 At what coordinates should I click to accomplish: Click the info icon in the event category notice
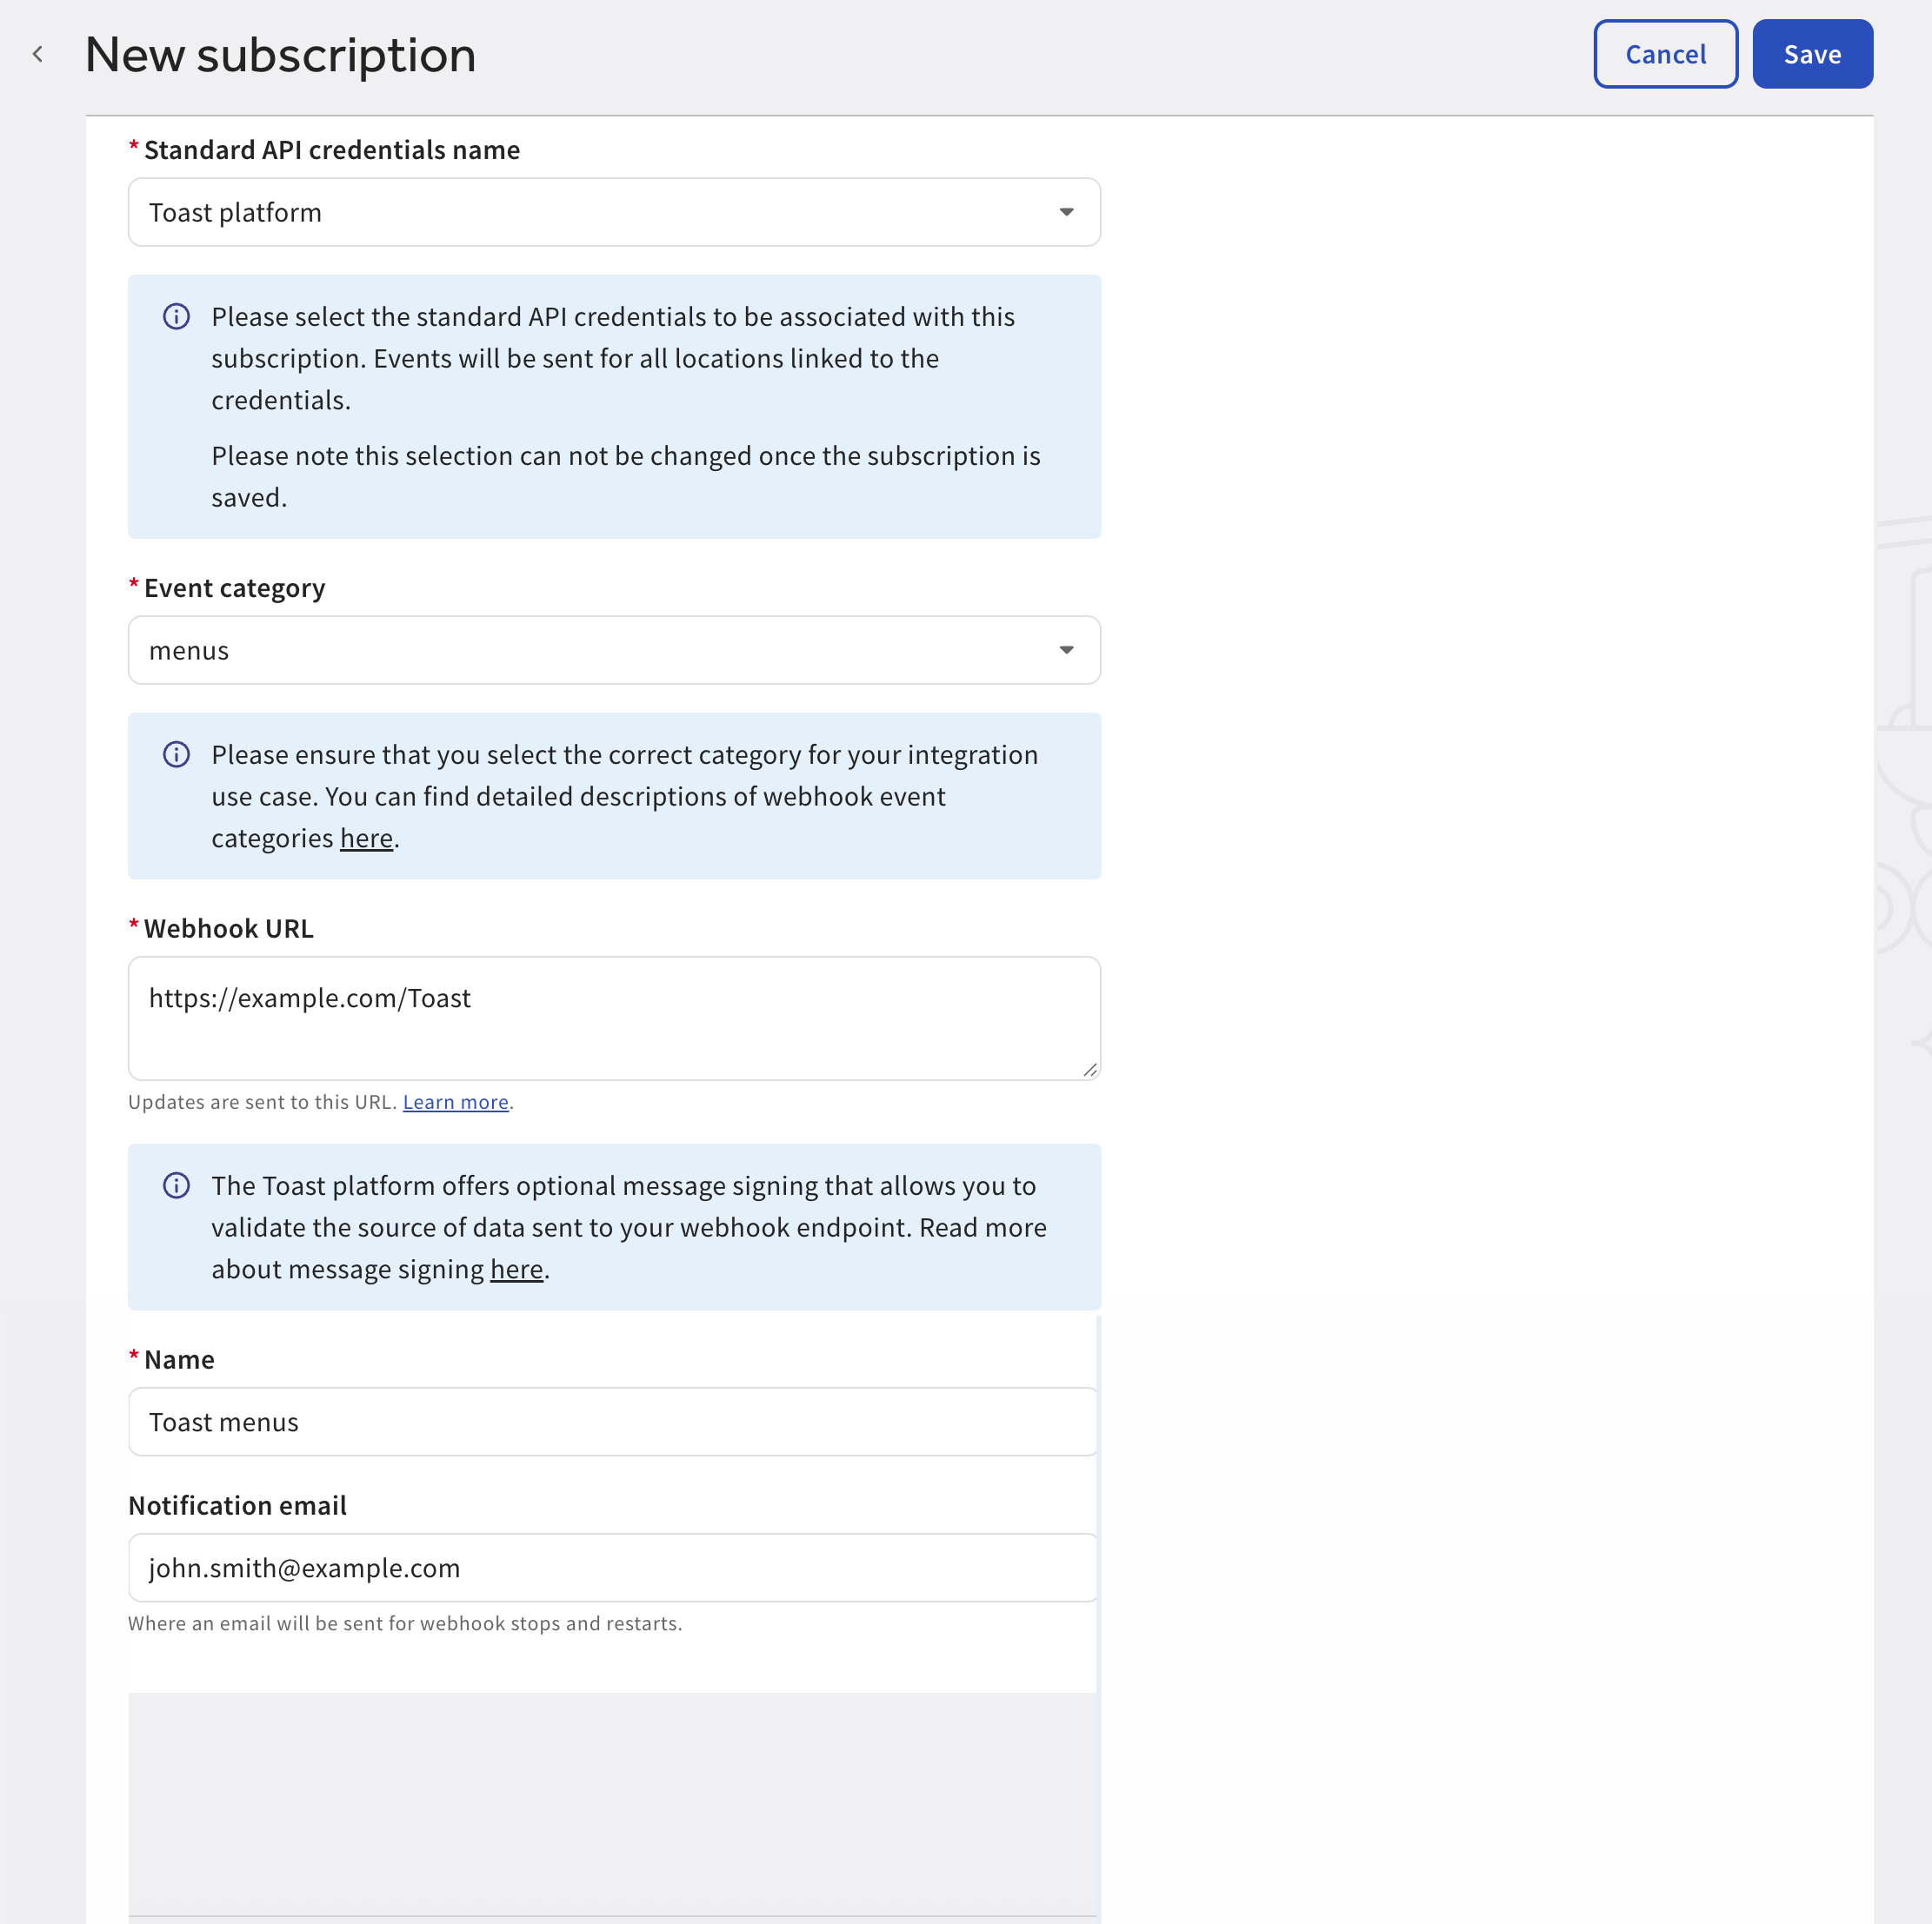(x=176, y=754)
